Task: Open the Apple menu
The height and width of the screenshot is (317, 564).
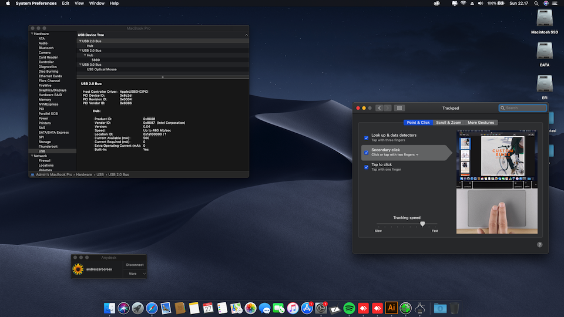Action: tap(8, 4)
